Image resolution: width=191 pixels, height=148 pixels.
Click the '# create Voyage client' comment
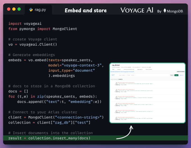click(33, 39)
